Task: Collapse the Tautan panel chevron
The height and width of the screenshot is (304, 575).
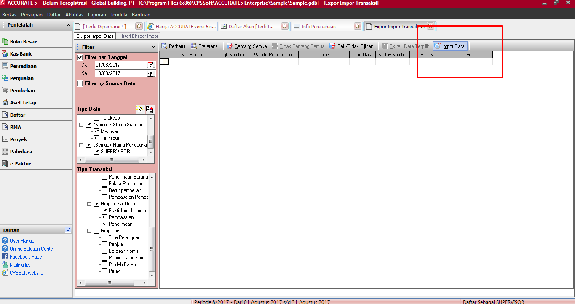Action: click(x=68, y=230)
